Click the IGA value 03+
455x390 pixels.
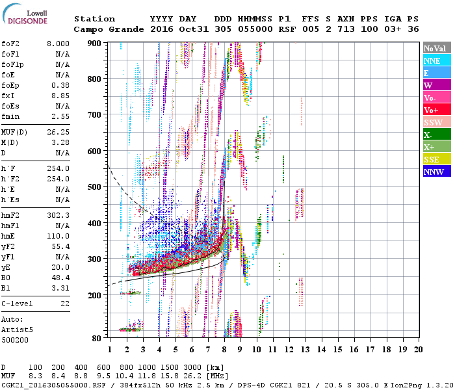(393, 29)
